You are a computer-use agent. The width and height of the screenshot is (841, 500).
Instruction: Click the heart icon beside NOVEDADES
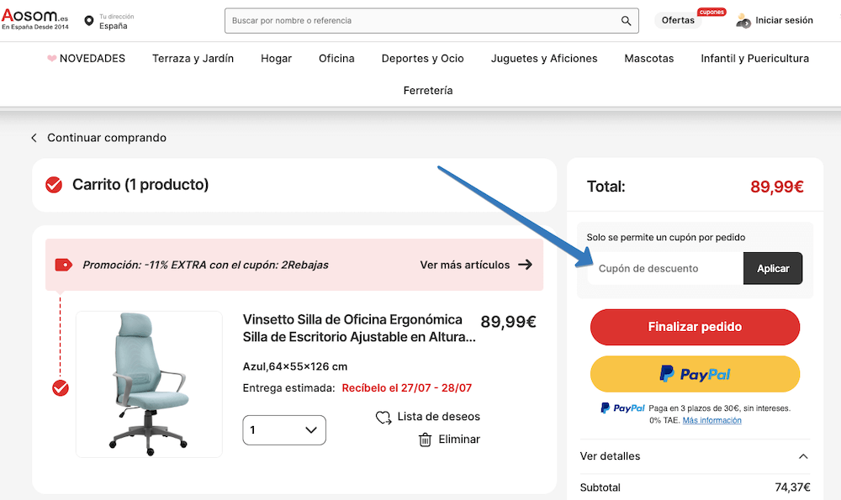(50, 58)
